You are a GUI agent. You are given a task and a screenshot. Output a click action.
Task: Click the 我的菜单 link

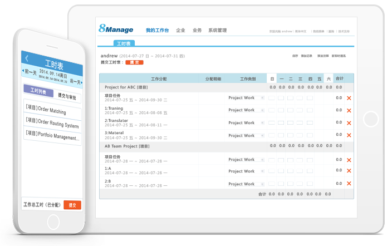point(318,32)
